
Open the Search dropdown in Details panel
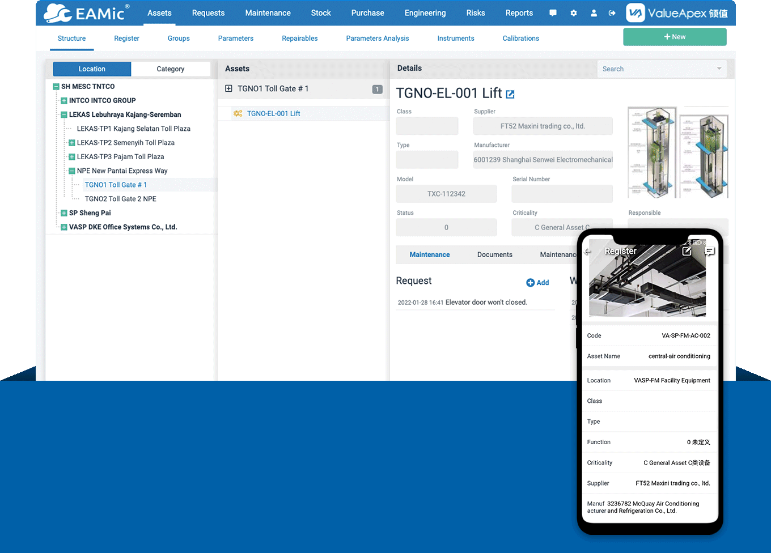pos(720,69)
